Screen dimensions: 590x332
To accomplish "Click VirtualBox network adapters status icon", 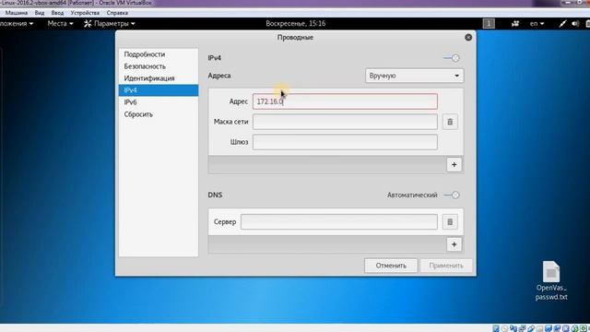I will click(523, 328).
